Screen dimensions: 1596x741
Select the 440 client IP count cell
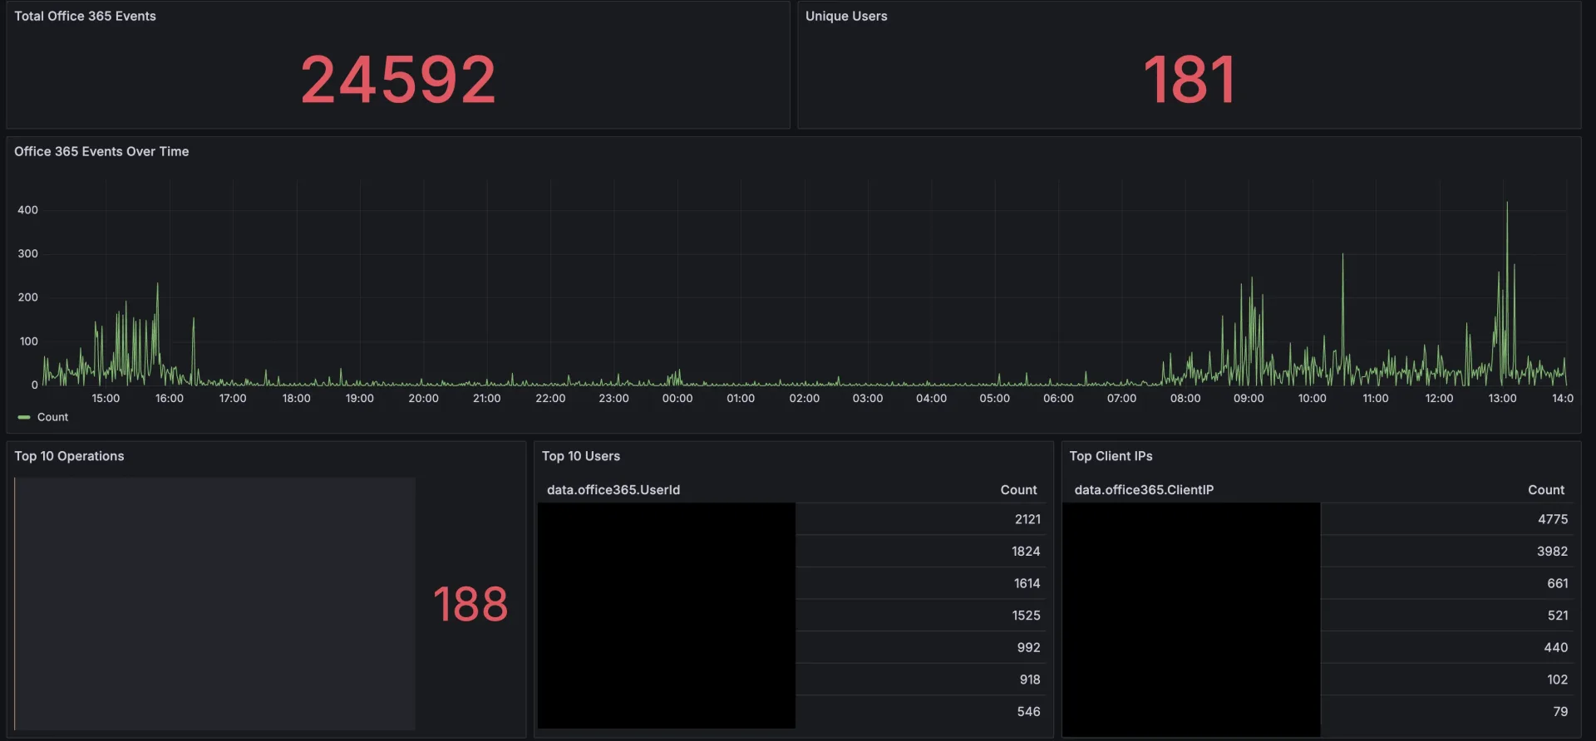point(1556,648)
